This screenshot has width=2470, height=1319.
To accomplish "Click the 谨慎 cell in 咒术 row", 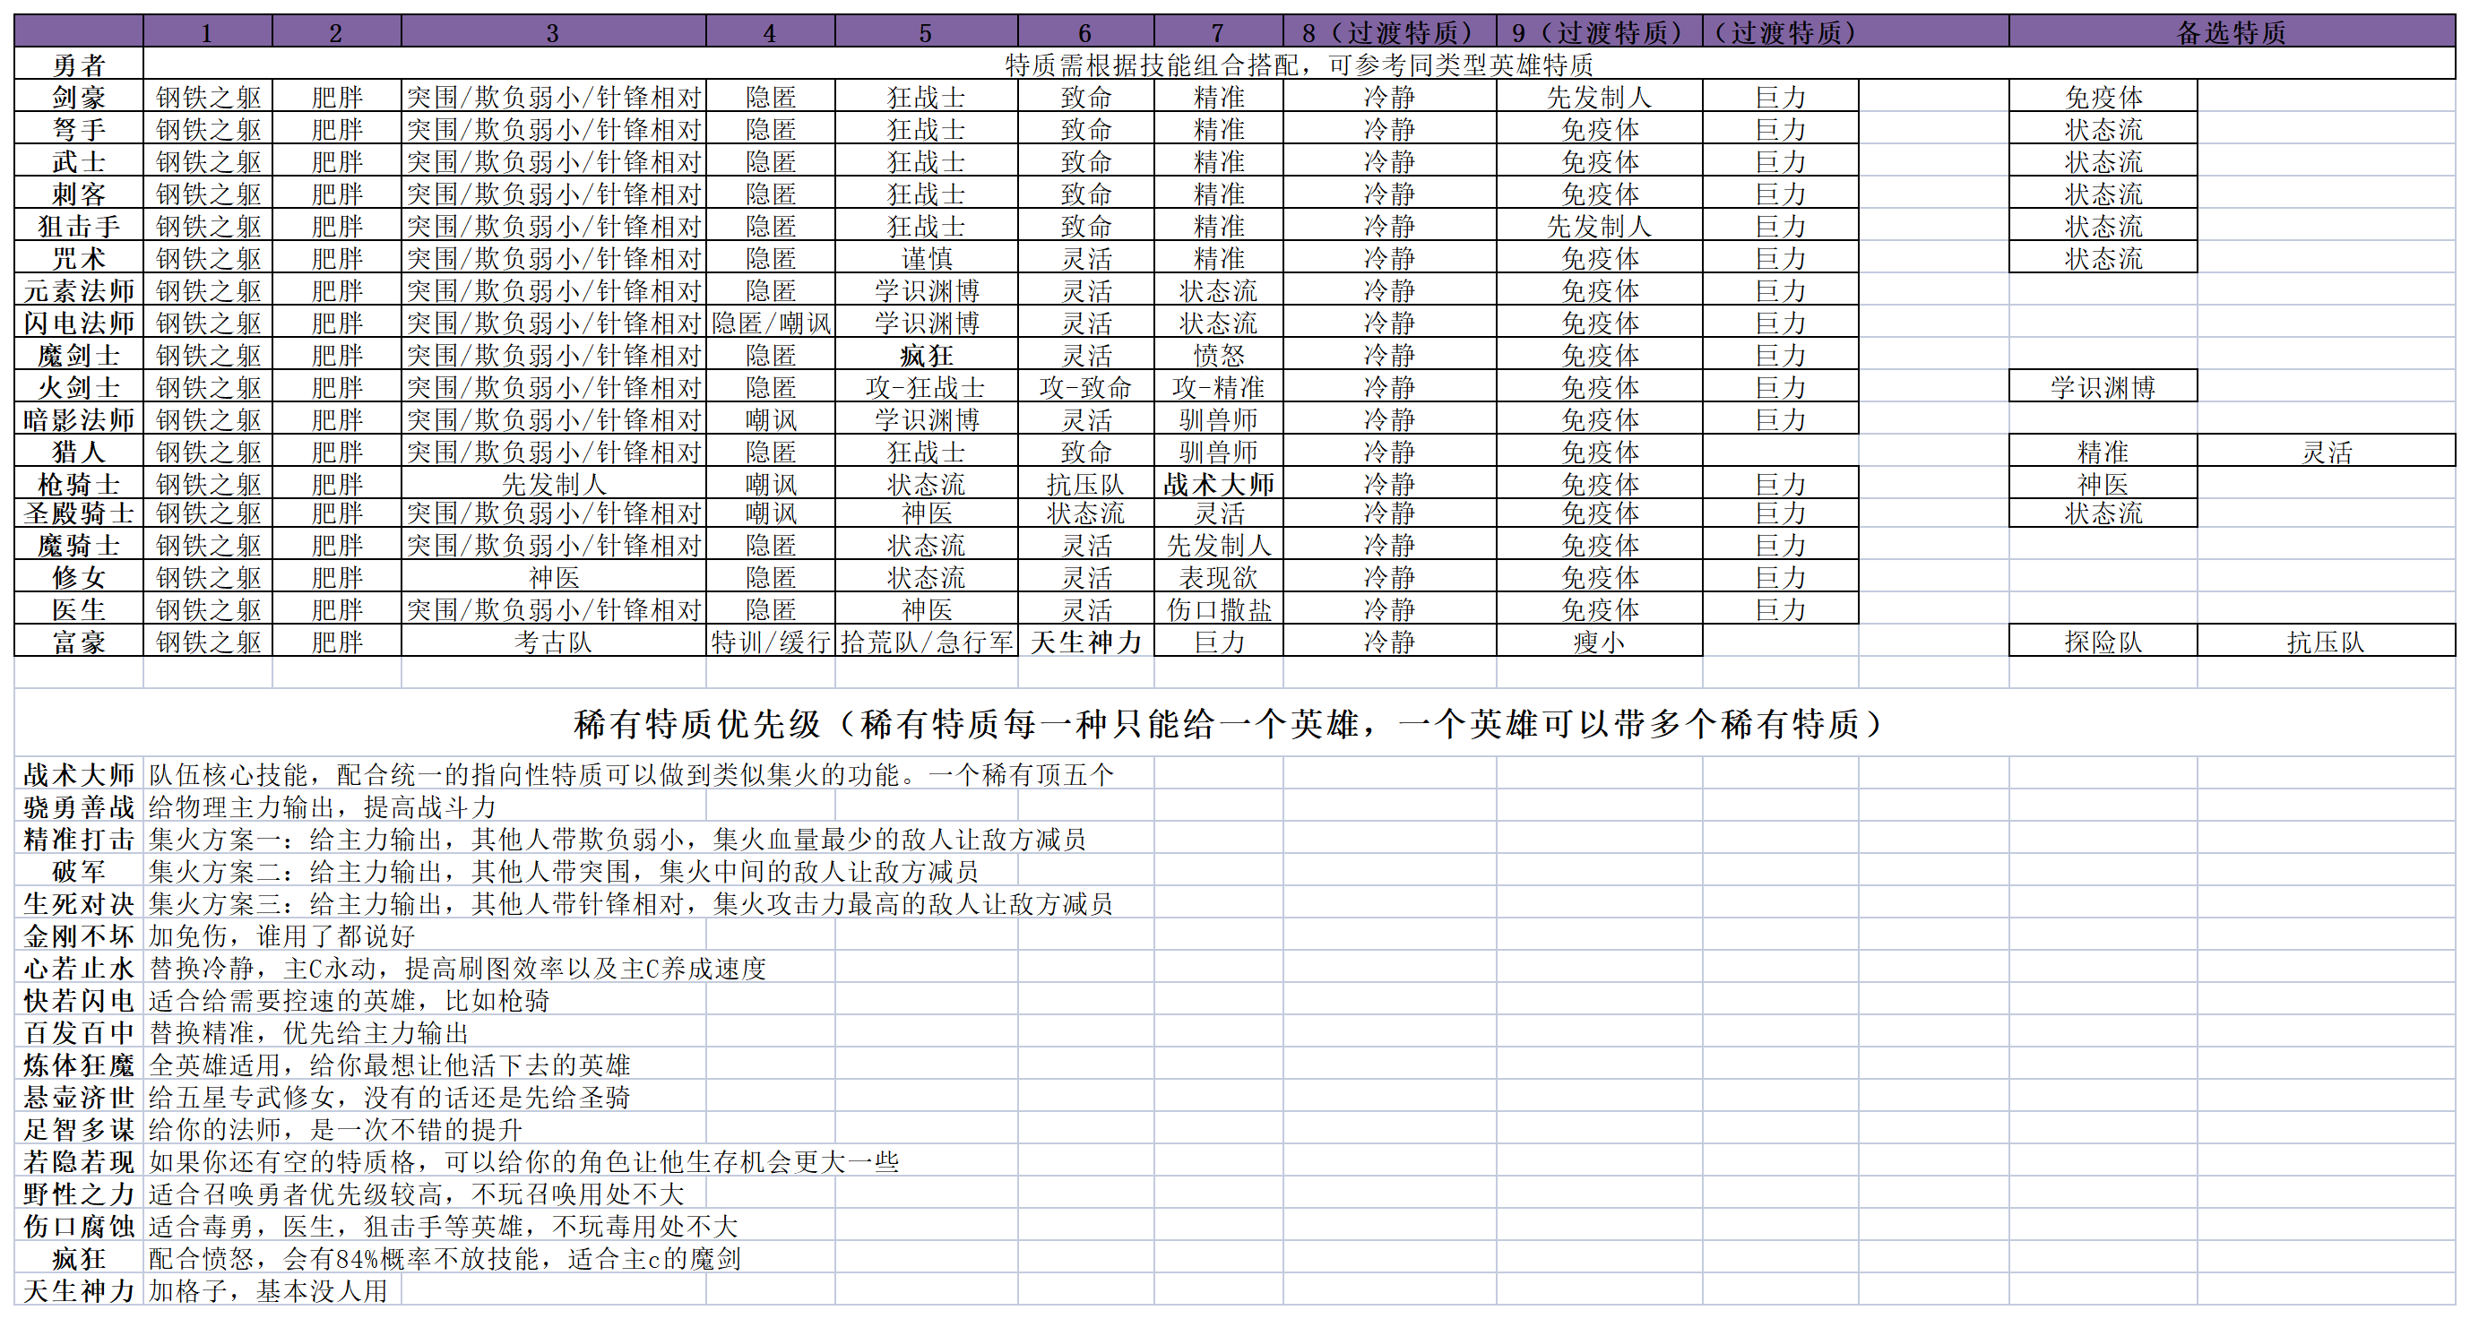I will point(927,258).
